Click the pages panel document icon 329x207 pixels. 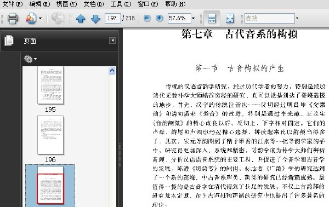point(9,41)
